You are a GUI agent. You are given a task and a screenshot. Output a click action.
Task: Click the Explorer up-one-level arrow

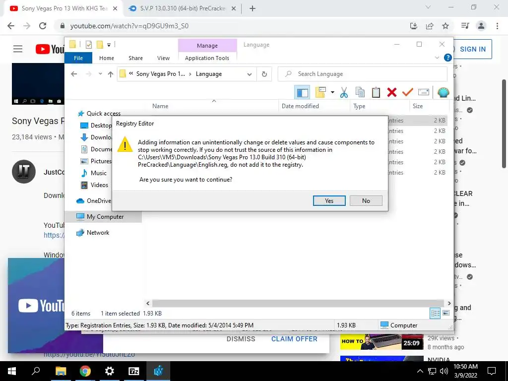(111, 74)
